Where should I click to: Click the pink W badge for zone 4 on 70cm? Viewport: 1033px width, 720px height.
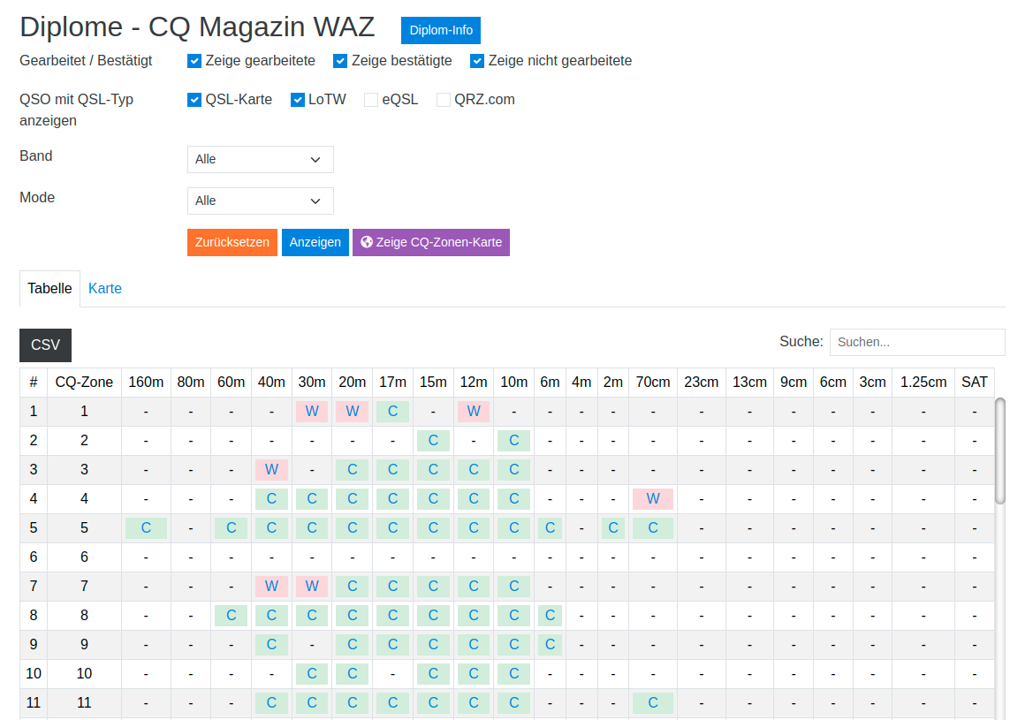coord(653,499)
